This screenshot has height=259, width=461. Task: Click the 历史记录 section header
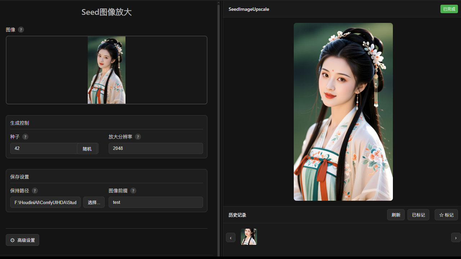[x=237, y=215]
